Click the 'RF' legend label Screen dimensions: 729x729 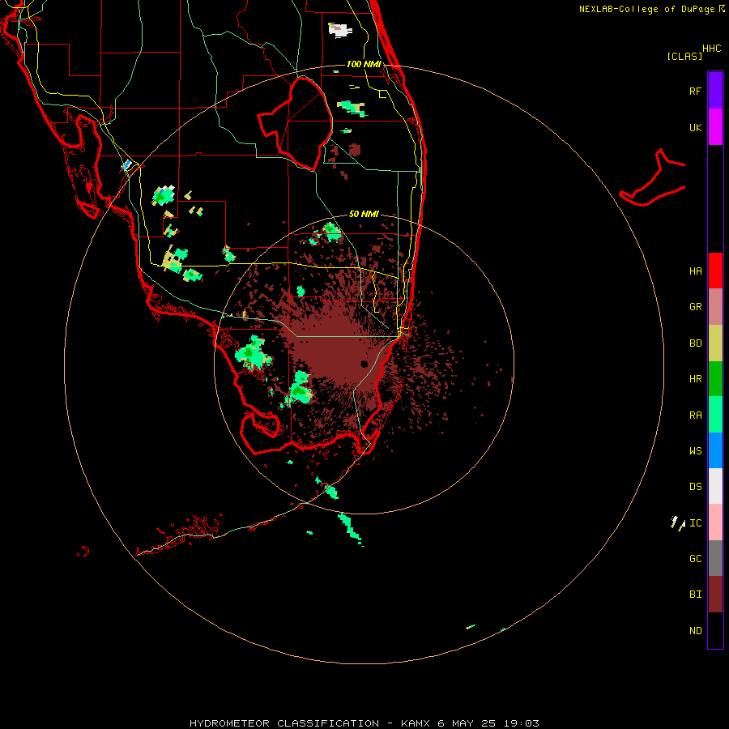pos(695,91)
